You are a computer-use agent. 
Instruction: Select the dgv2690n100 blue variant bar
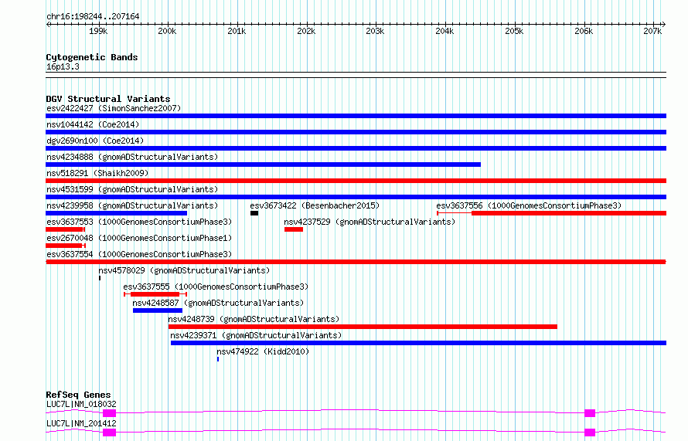[356, 148]
